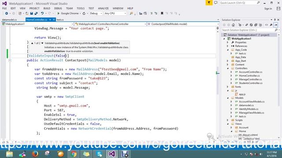Viewport: 282px width, 158px height.
Task: Click the Undo arrow icon
Action: point(42,14)
